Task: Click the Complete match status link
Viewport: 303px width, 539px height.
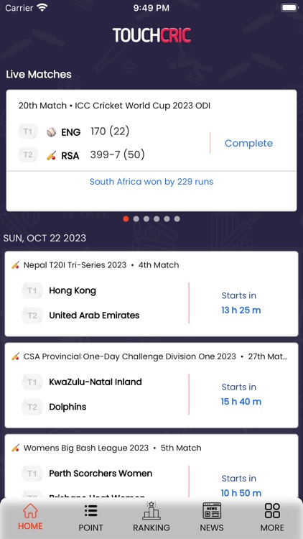Action: click(x=248, y=143)
